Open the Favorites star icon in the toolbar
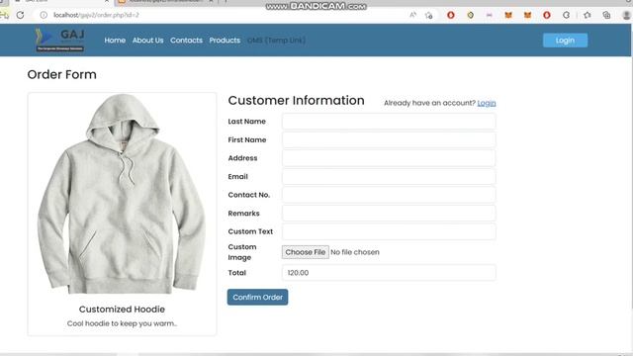This screenshot has width=633, height=356. coord(588,15)
